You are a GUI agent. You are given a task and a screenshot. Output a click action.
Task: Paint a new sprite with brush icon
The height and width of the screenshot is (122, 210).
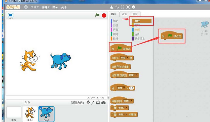[x=93, y=103]
